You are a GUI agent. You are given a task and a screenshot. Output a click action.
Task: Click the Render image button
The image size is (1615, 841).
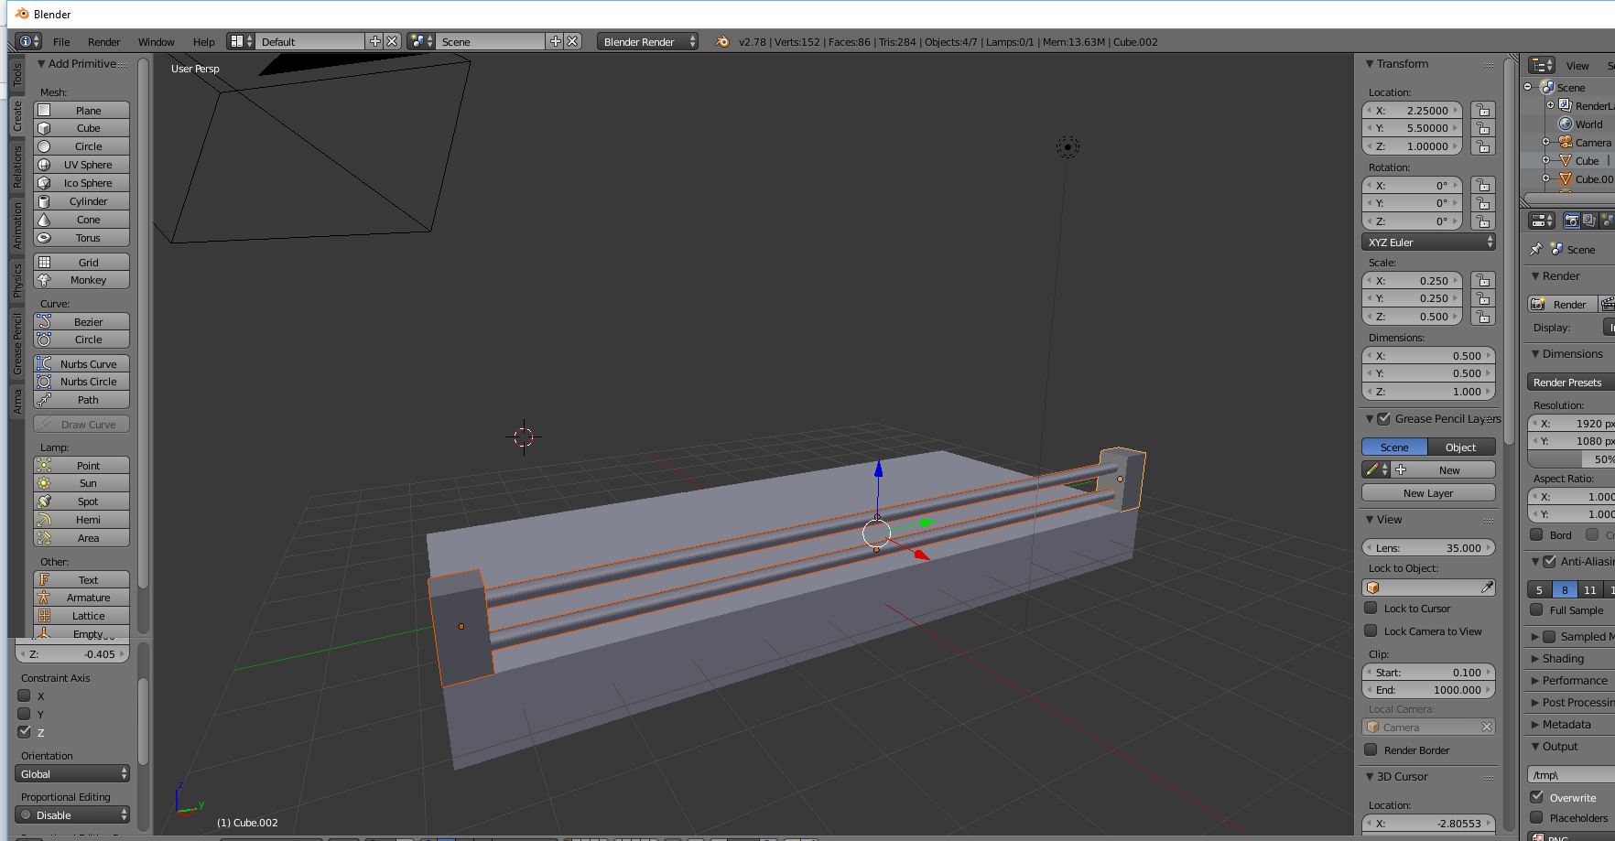pyautogui.click(x=1561, y=304)
